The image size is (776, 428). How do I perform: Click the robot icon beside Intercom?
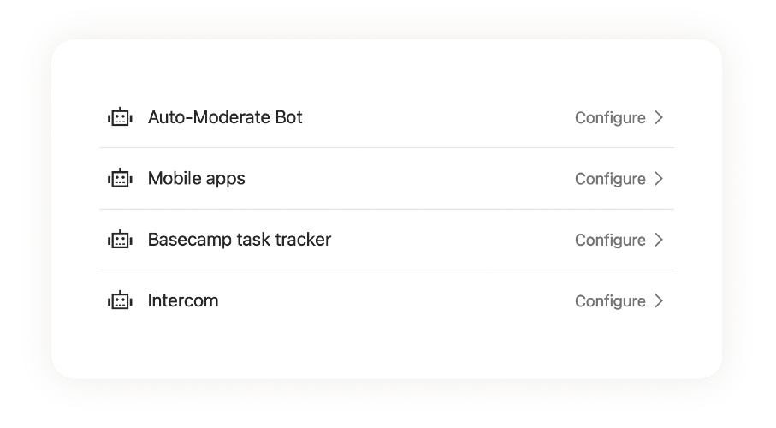pos(120,300)
